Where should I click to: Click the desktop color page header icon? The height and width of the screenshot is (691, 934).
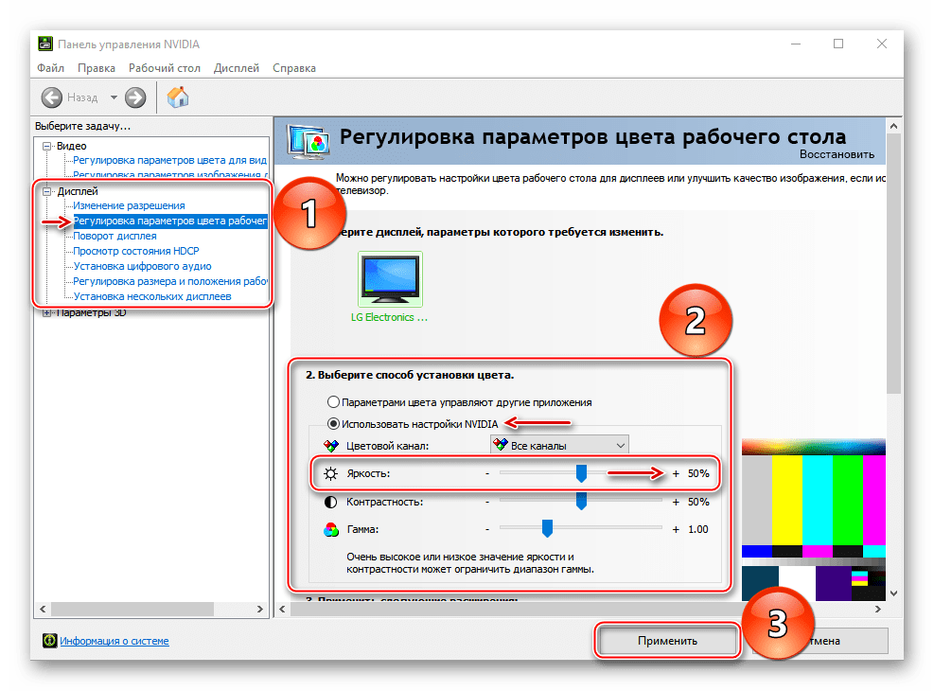tap(308, 141)
